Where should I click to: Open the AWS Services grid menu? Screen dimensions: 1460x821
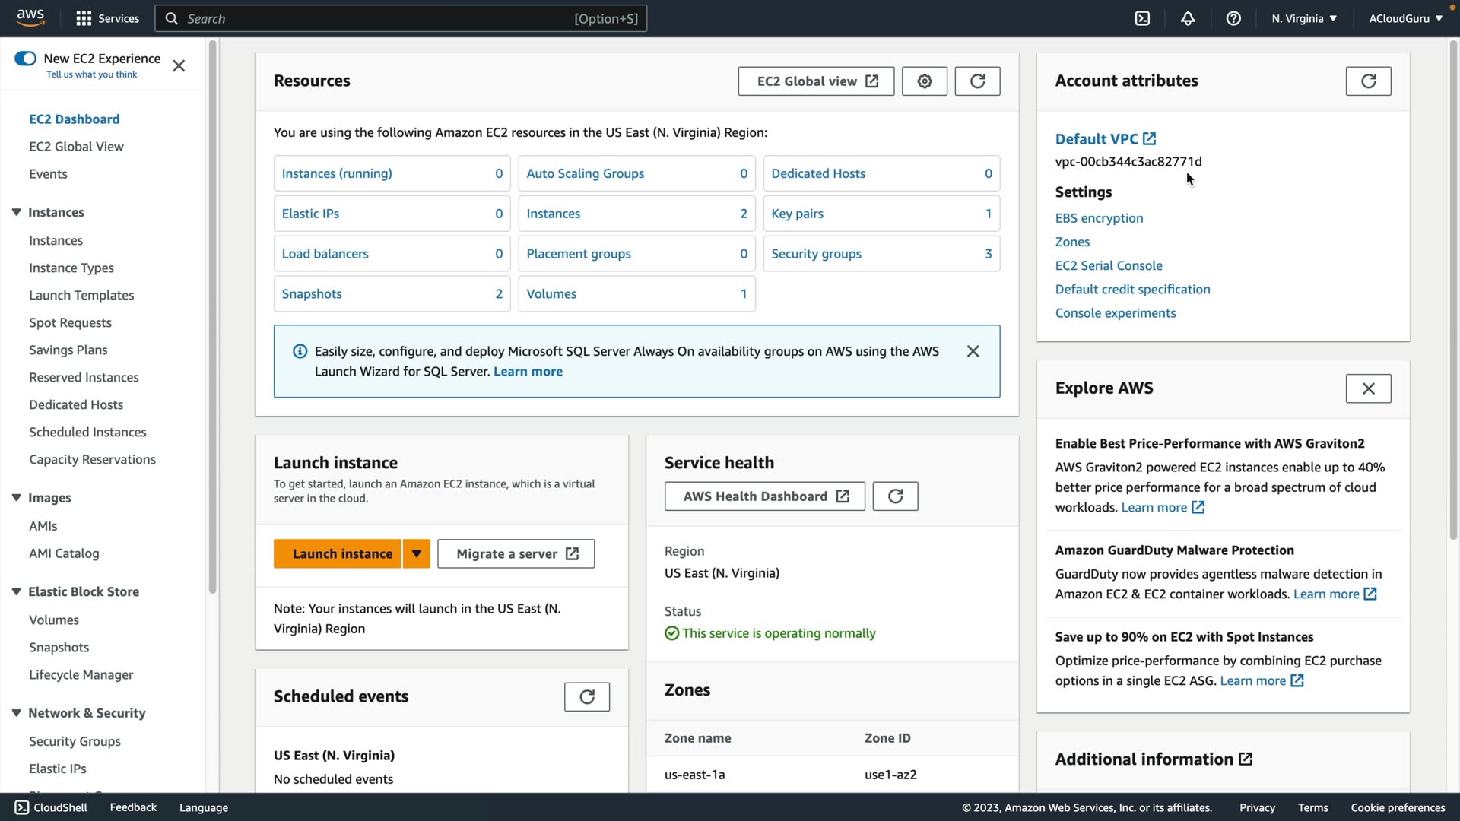[x=84, y=18]
